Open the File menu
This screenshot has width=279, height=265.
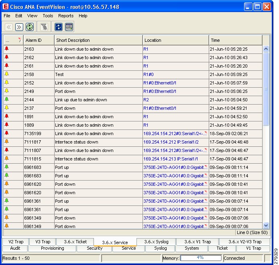pos(7,16)
